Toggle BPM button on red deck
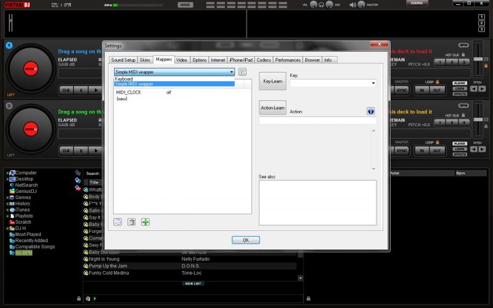Image resolution: width=493 pixels, height=308 pixels. 463,45
